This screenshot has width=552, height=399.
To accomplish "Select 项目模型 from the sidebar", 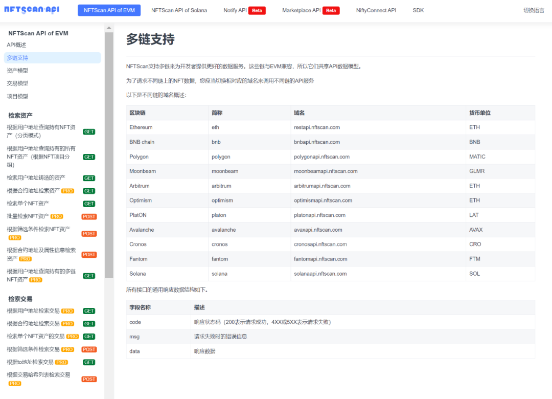I will point(19,96).
